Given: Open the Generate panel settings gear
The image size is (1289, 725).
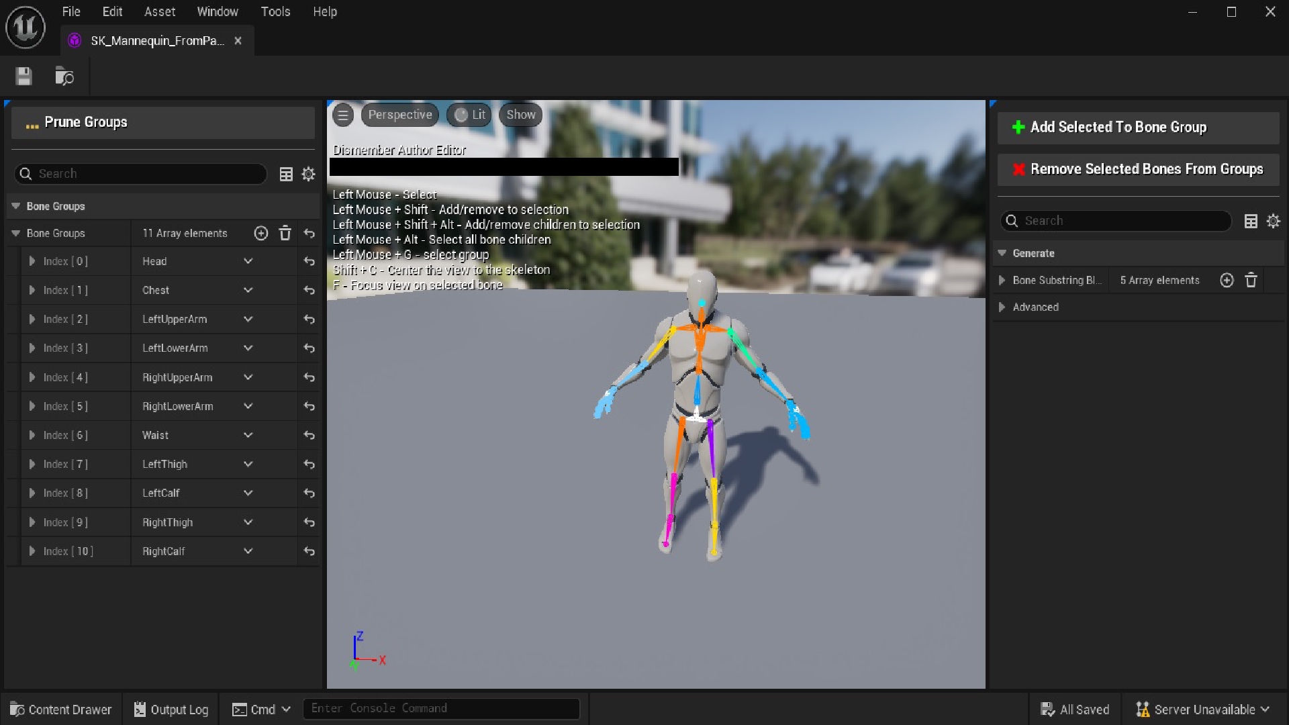Looking at the screenshot, I should tap(1274, 221).
